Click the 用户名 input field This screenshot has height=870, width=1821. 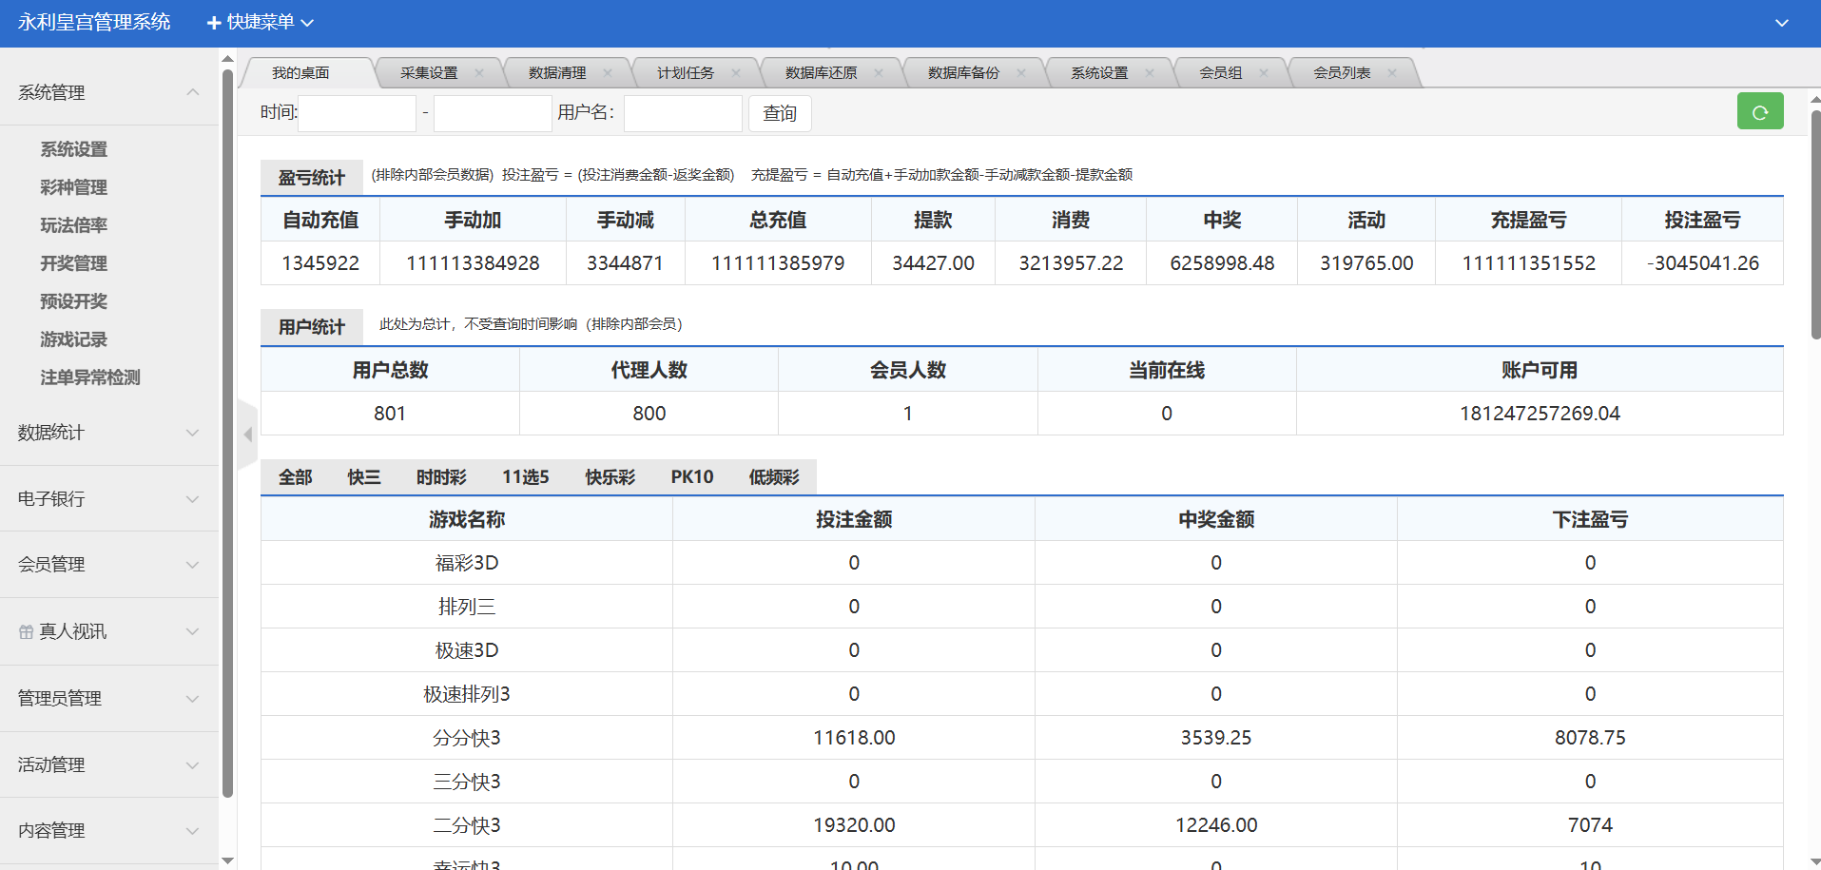682,113
